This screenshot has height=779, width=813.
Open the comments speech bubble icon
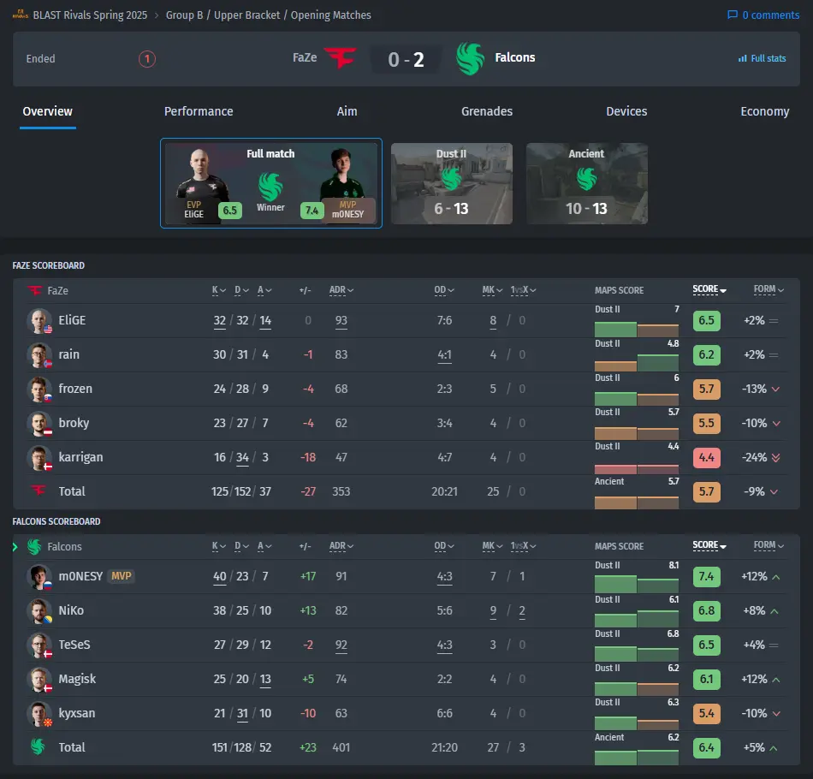(732, 15)
